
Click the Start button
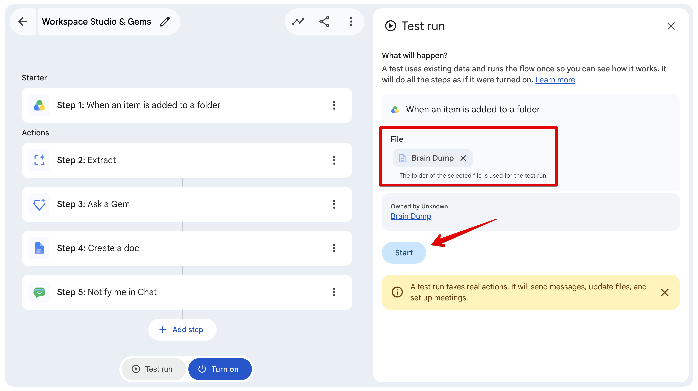(404, 253)
